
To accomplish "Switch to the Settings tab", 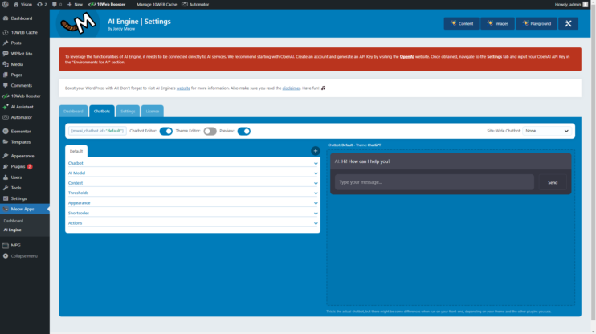I will tap(128, 111).
